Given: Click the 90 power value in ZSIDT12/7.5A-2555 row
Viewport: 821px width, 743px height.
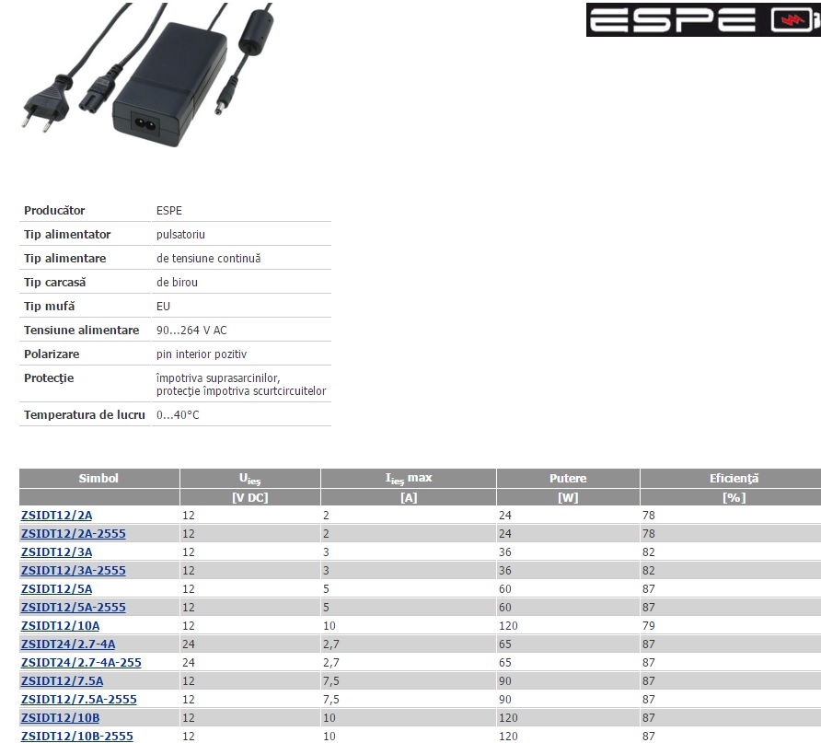Looking at the screenshot, I should 505,699.
